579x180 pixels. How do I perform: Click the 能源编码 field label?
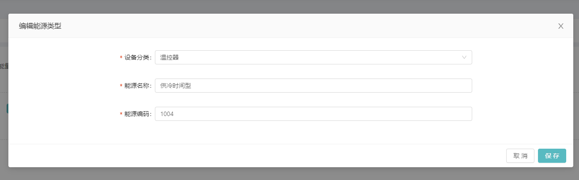click(x=137, y=114)
